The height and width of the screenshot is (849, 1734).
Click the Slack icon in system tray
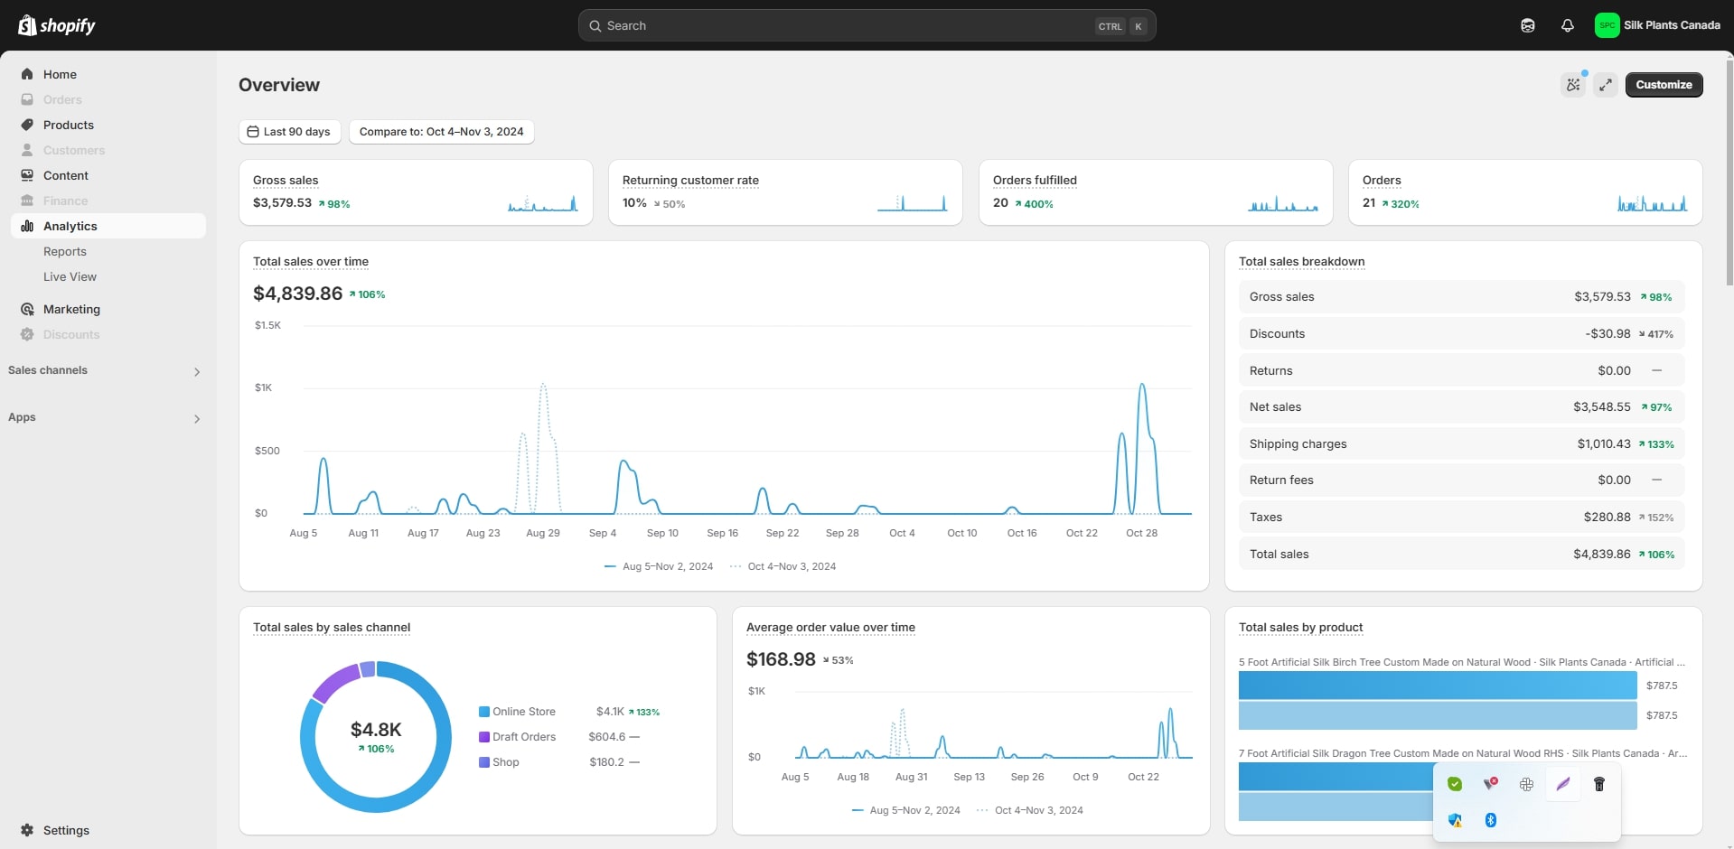pos(1526,784)
